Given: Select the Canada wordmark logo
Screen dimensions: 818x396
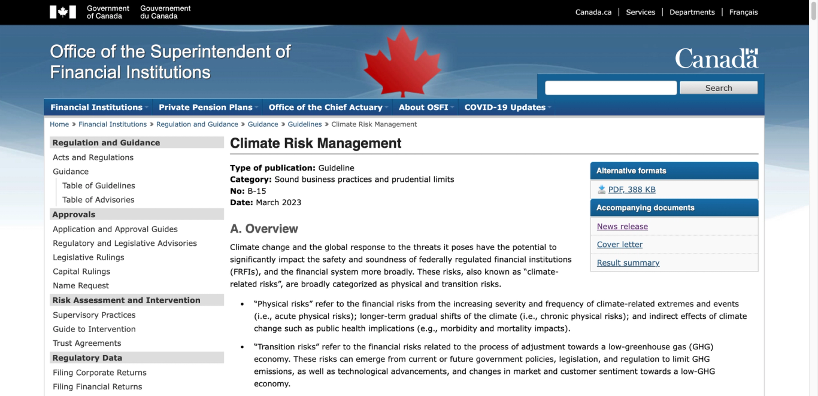Looking at the screenshot, I should tap(716, 57).
